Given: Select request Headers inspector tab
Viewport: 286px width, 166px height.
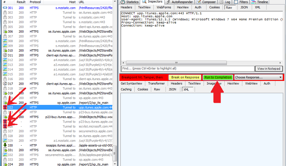Looking at the screenshot, I should tap(126, 7).
